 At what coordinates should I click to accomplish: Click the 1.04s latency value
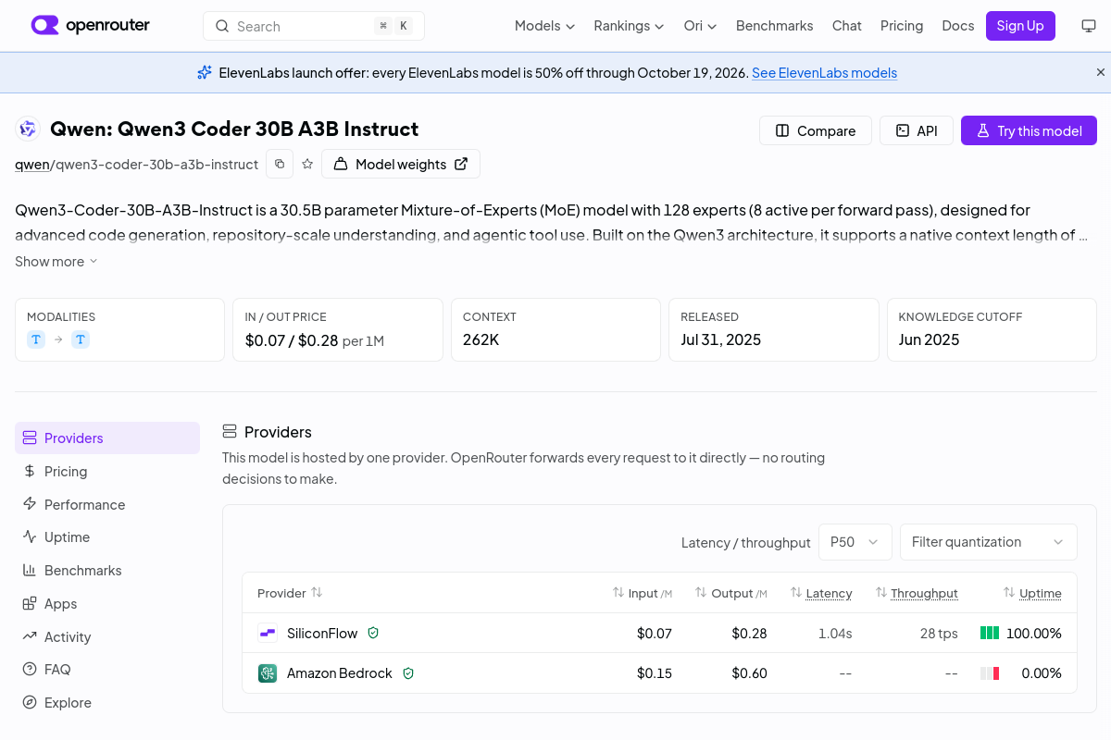835,634
